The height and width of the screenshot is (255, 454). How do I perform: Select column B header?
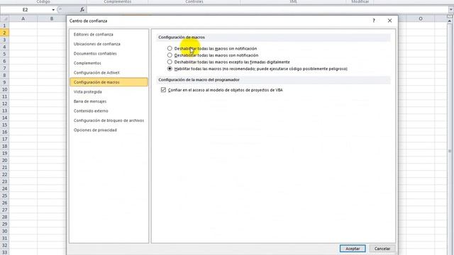pyautogui.click(x=52, y=18)
